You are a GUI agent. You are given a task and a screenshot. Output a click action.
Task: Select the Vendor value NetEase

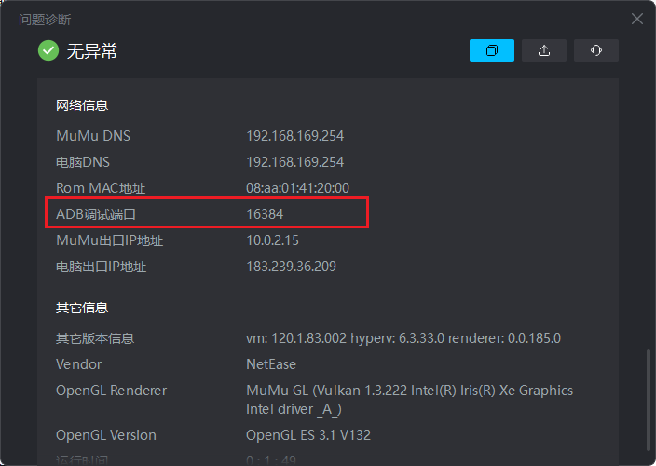pos(271,364)
